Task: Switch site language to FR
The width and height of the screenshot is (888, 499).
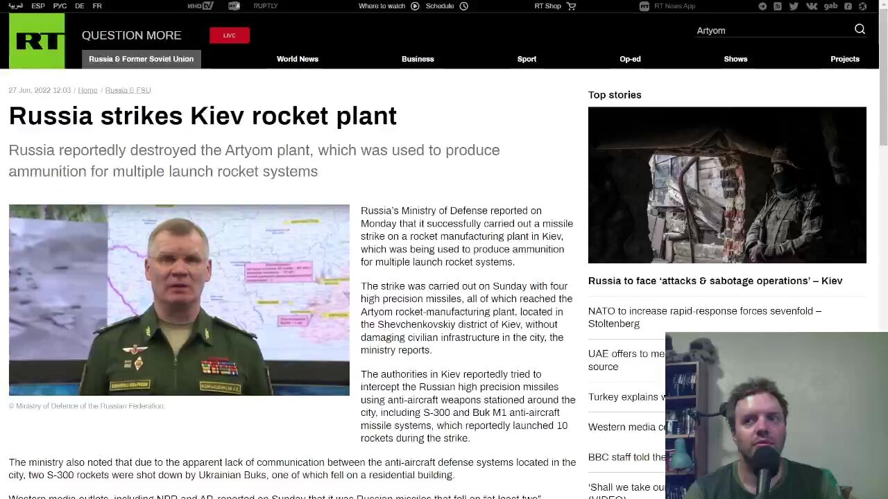Action: tap(97, 6)
